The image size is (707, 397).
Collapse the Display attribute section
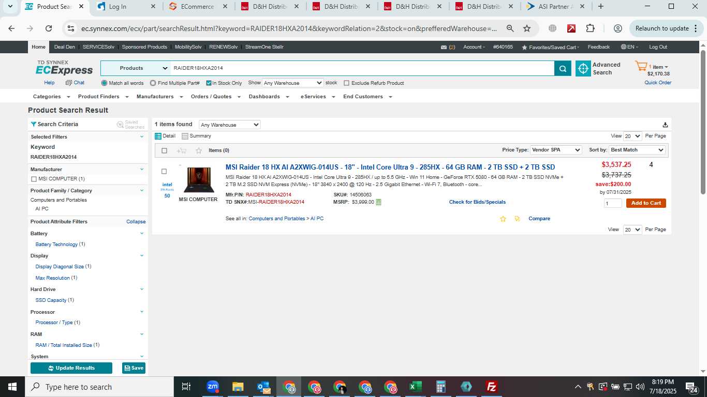pos(142,255)
